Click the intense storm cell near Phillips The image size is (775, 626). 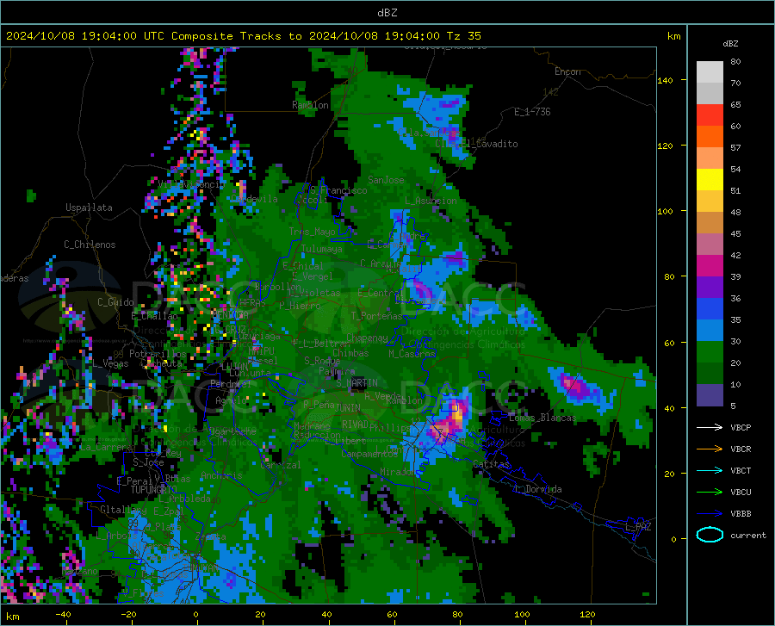[450, 419]
